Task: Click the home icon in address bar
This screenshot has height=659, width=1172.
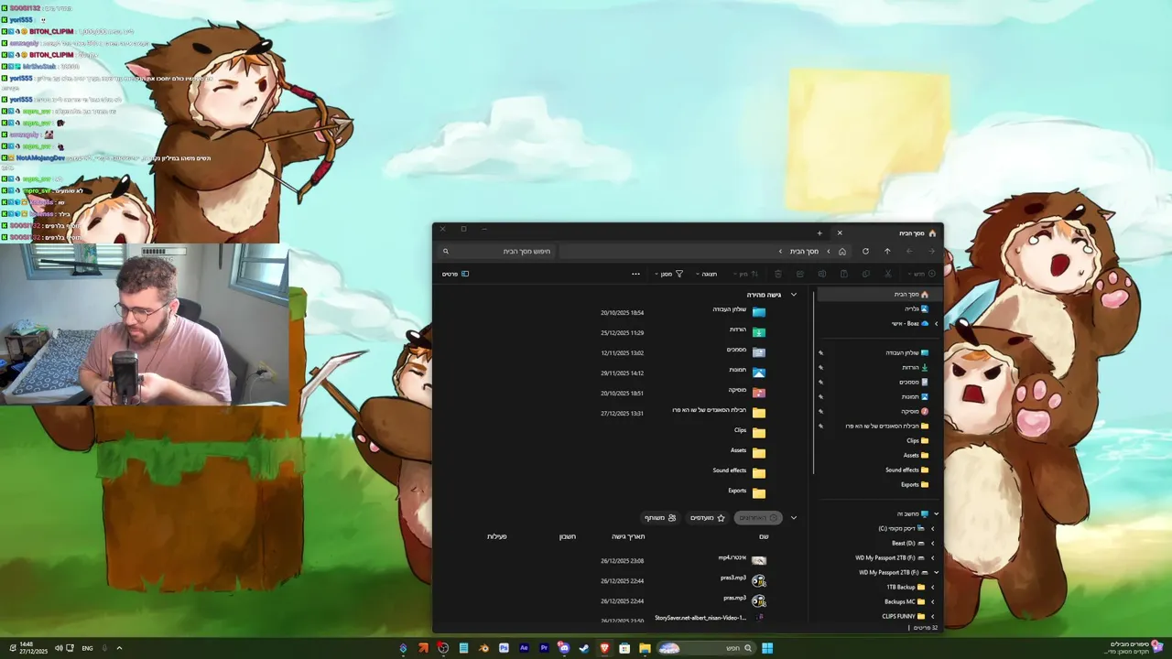Action: point(842,251)
